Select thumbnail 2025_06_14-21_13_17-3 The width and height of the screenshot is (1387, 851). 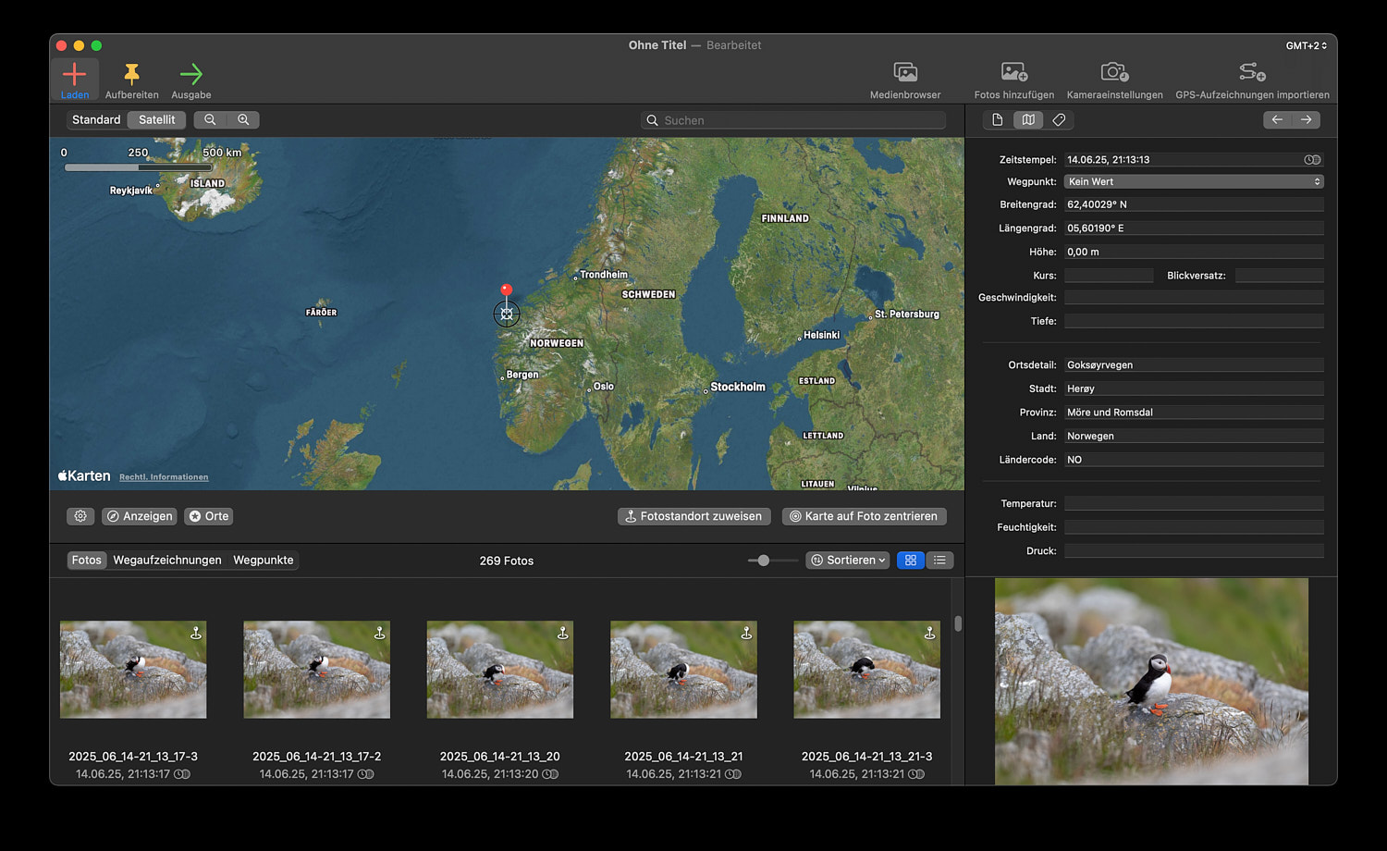click(x=133, y=670)
